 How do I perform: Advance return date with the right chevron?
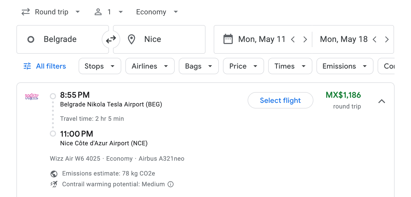click(387, 39)
